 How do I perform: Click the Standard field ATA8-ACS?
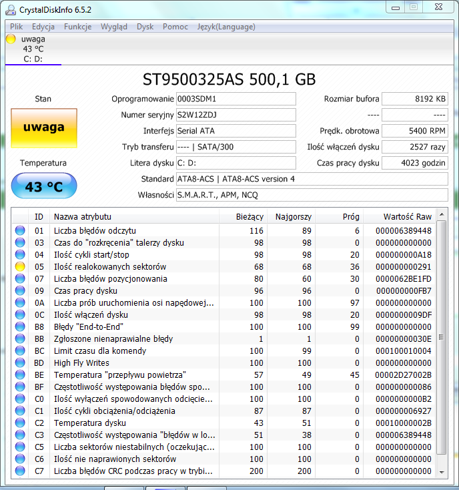click(x=312, y=179)
